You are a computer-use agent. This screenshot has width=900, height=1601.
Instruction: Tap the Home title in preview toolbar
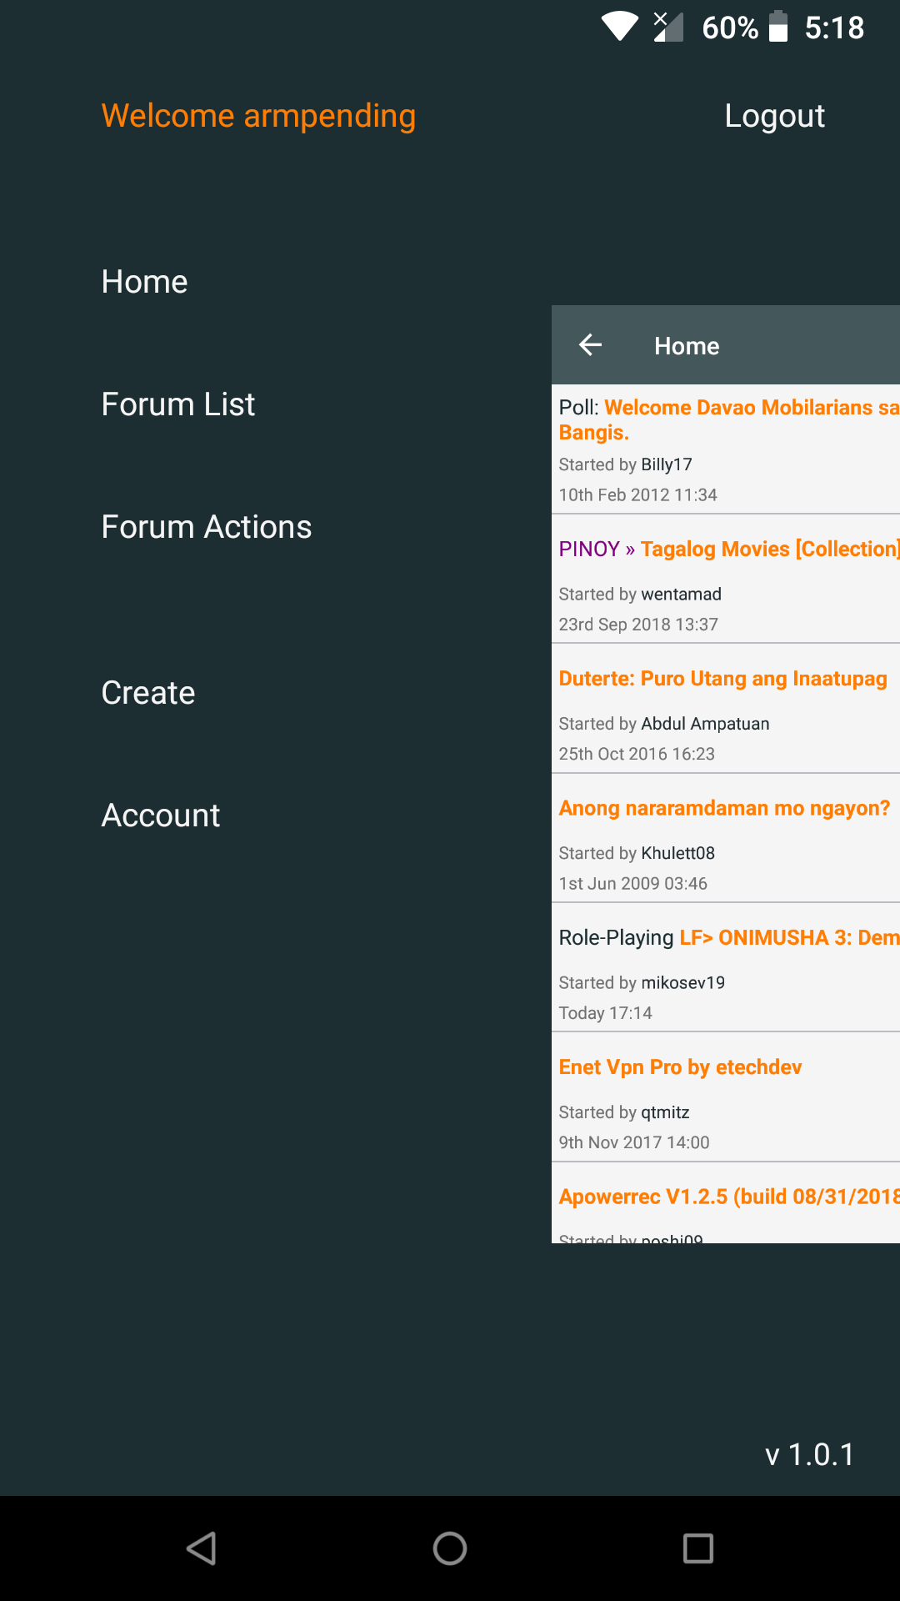(x=687, y=346)
